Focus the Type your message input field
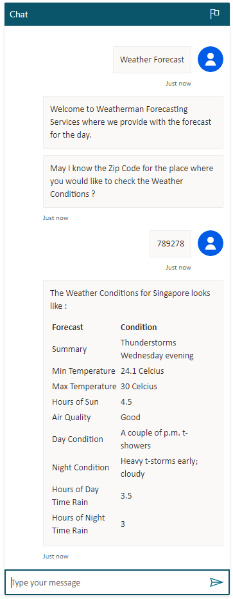Image resolution: width=233 pixels, height=599 pixels. (x=108, y=582)
